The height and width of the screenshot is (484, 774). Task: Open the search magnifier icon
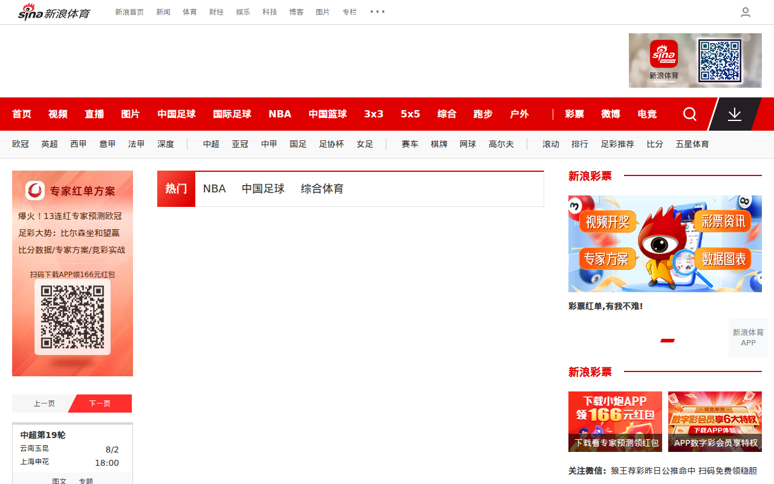tap(690, 114)
